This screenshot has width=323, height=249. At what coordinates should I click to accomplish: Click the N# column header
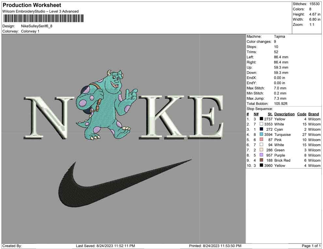(256, 114)
